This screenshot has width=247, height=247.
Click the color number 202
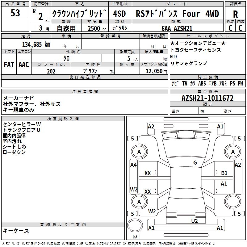point(51,71)
